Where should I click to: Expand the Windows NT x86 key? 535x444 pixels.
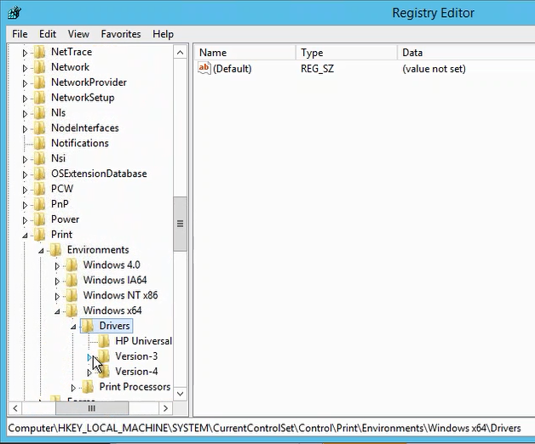[57, 297]
